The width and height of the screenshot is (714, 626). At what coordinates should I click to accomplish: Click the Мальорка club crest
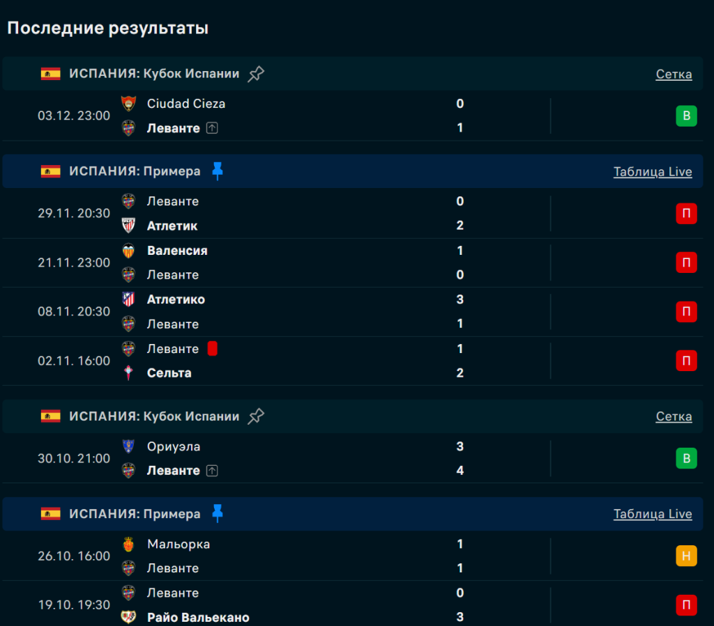(128, 544)
